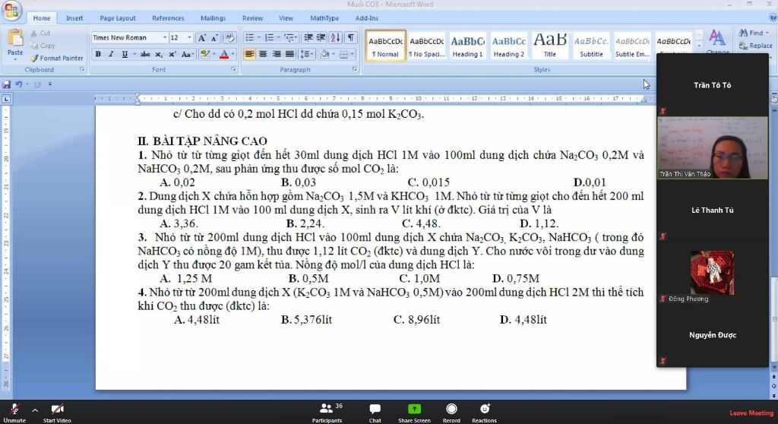Decrease paragraph indent
The image size is (778, 424).
308,38
